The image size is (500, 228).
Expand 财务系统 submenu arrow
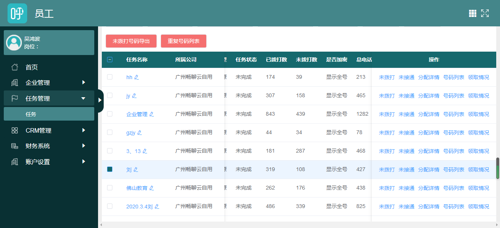(x=84, y=146)
